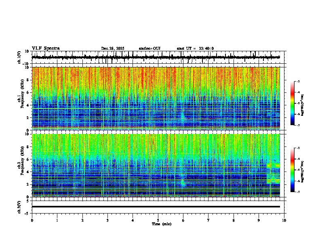Click the ch.2 color scale bar
320x247 pixels.
[x=292, y=170]
